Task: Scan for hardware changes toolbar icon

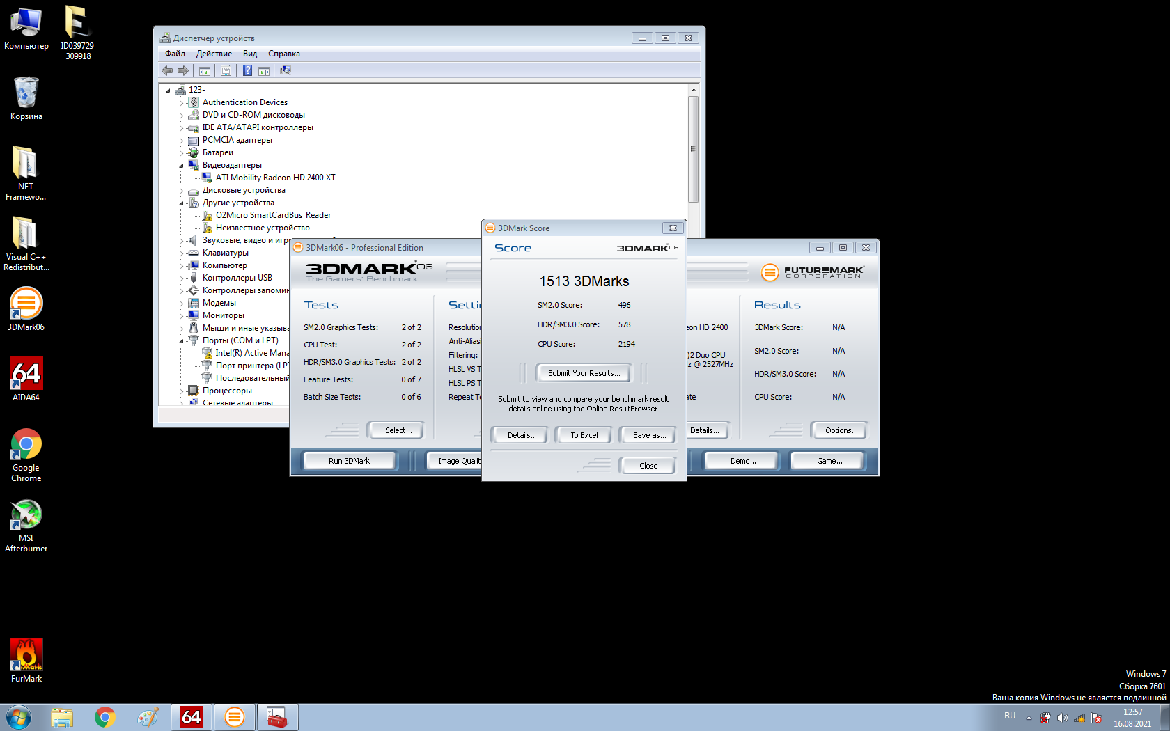Action: coord(286,70)
